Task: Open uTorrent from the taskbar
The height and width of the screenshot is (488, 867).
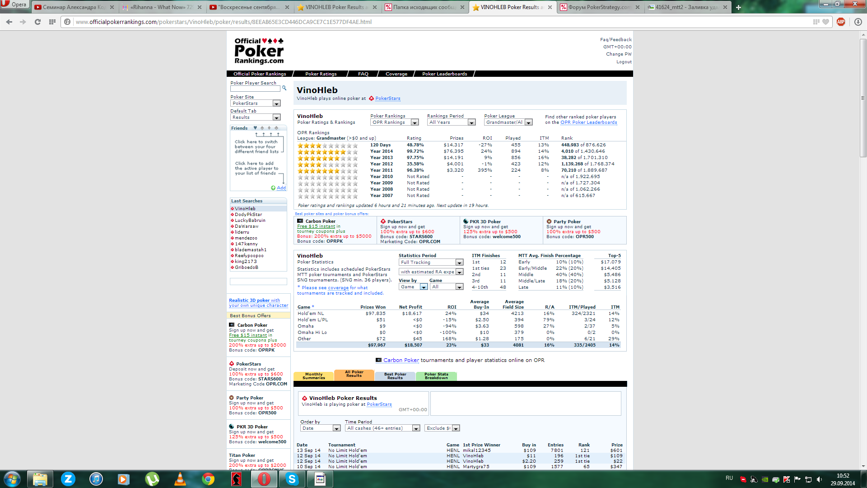Action: tap(152, 479)
